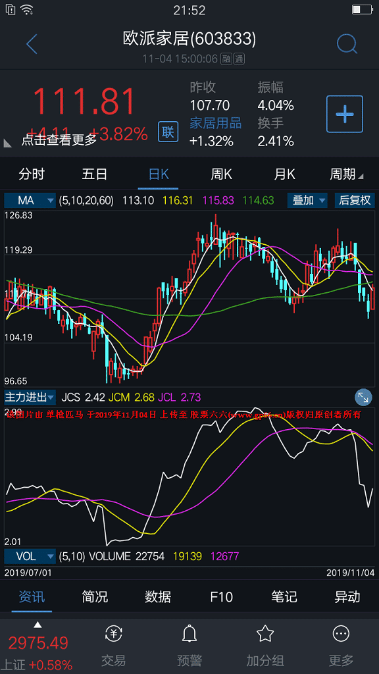
Task: Open the 异动 movement tab
Action: pyautogui.click(x=347, y=597)
